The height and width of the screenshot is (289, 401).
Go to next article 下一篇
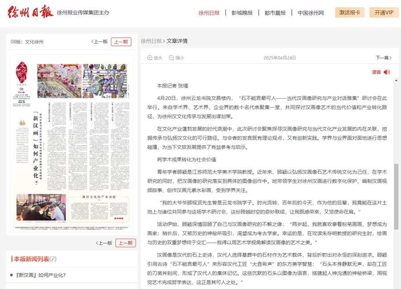384,58
